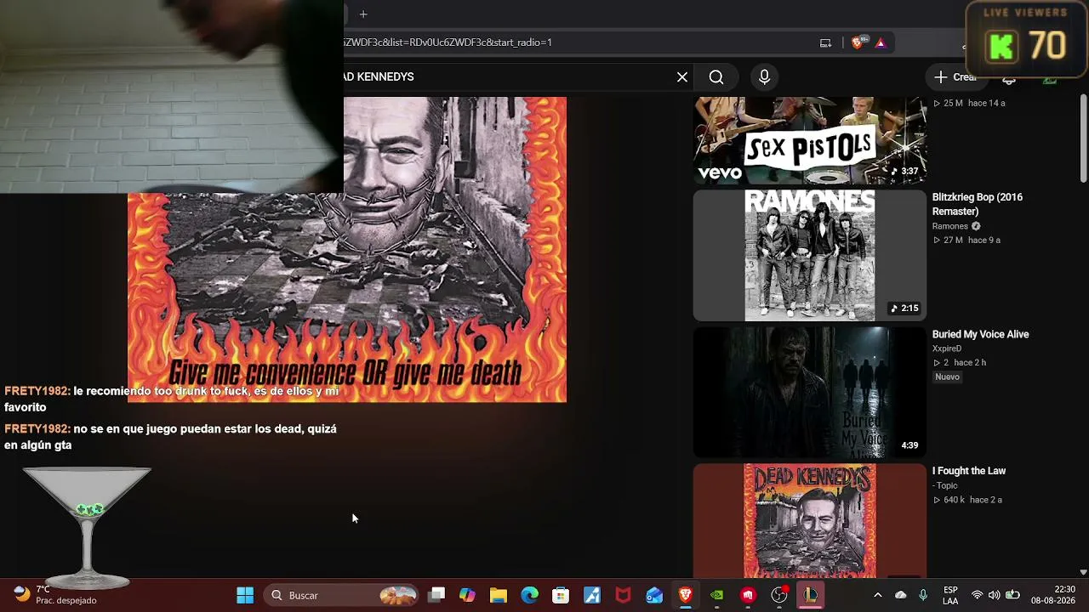Click the YouTube page vertical scrollbar
1089x612 pixels.
(x=1083, y=139)
